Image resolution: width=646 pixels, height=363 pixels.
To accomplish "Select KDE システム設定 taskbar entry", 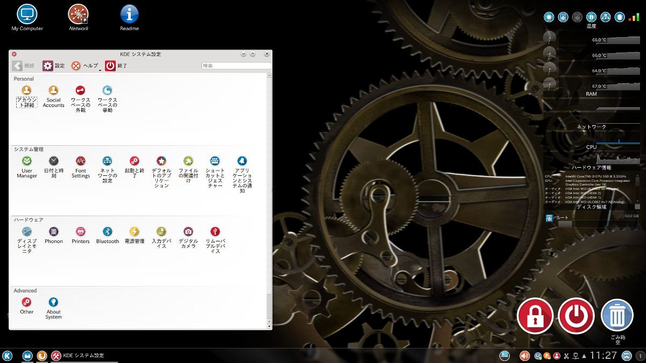I will pyautogui.click(x=83, y=355).
